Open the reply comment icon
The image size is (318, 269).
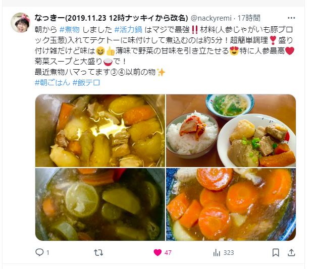[x=39, y=252]
